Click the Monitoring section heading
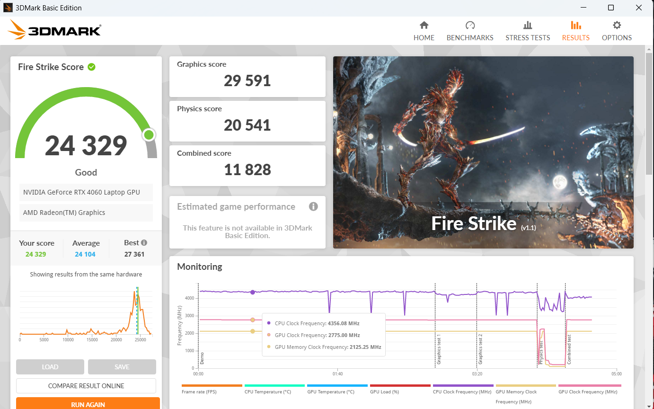Screen dimensions: 654x409 [x=200, y=267]
